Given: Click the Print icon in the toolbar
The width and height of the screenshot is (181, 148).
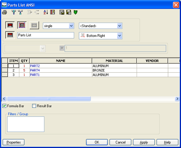Looking at the screenshot, I should 5,12.
